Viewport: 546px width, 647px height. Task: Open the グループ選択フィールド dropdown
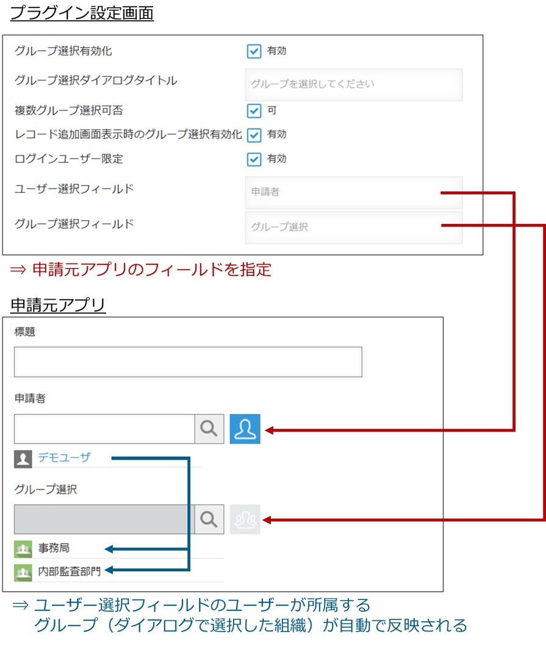pos(353,227)
